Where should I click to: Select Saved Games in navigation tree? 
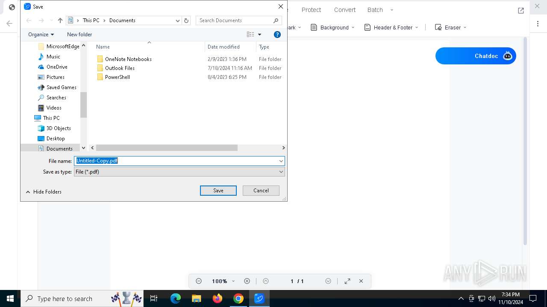click(57, 87)
